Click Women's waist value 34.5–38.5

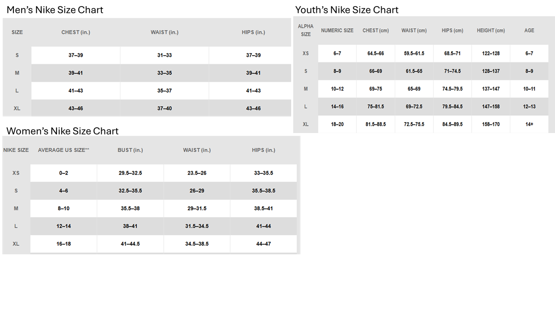197,244
